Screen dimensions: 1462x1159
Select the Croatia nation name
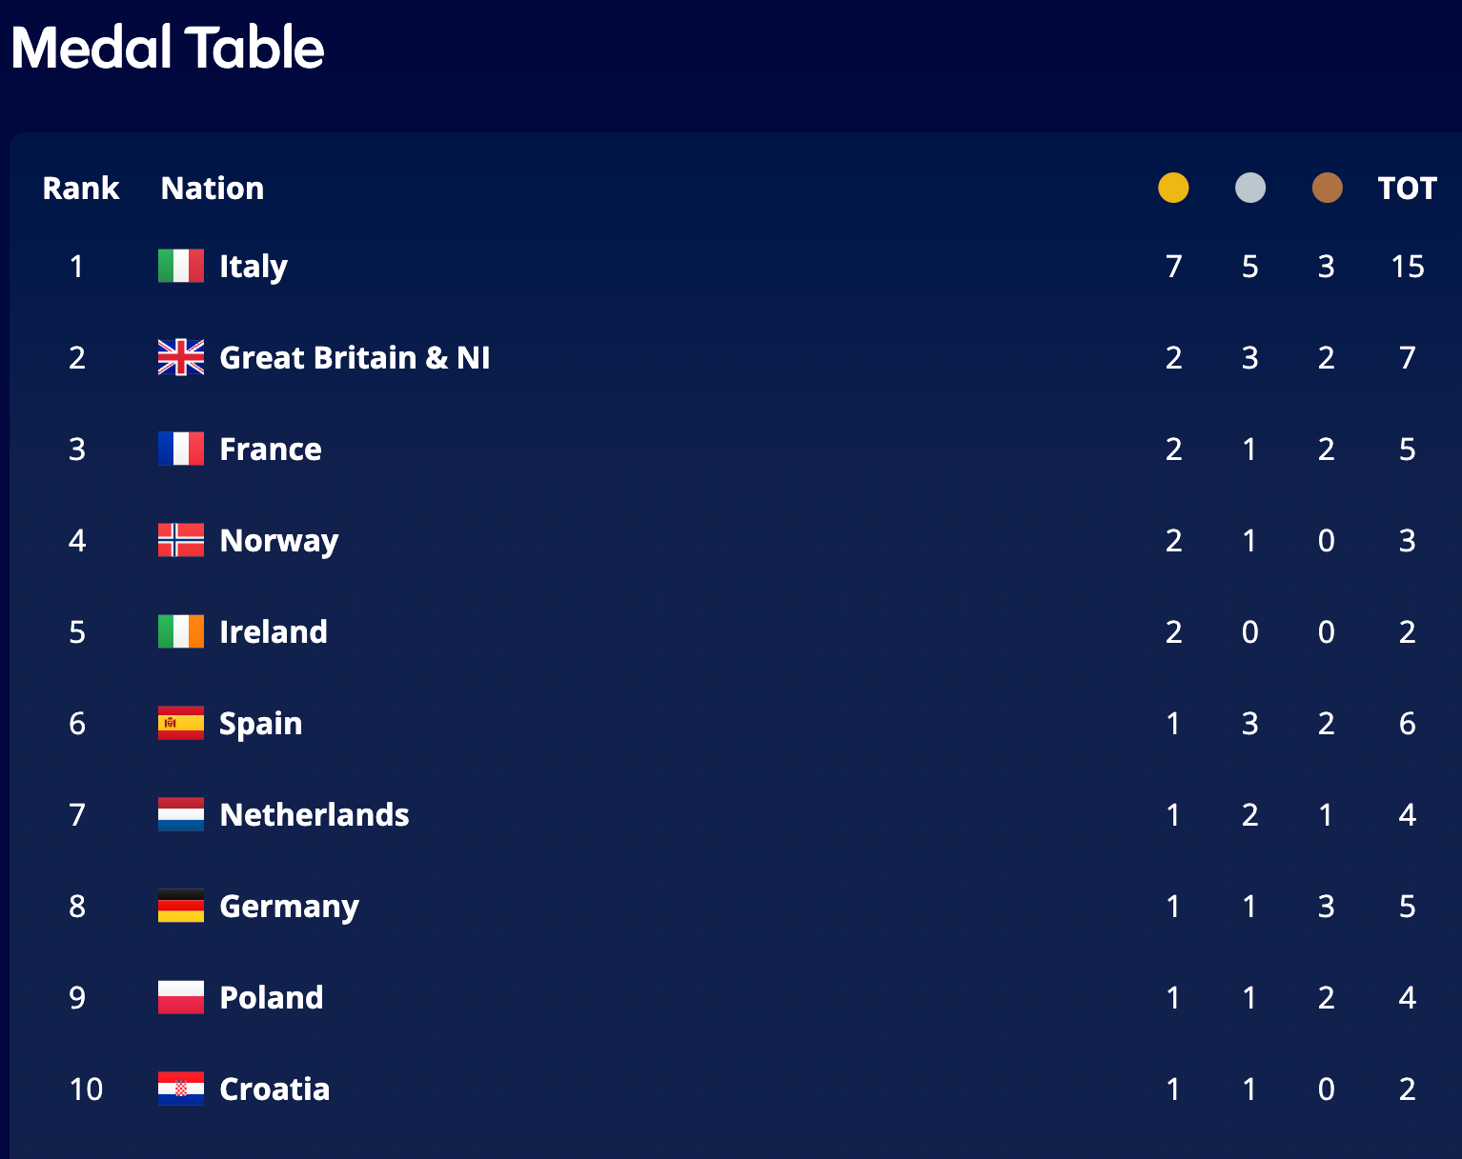point(274,1089)
